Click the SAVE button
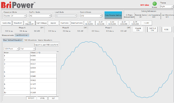Image resolution: width=174 pixels, height=103 pixels. pos(42,98)
